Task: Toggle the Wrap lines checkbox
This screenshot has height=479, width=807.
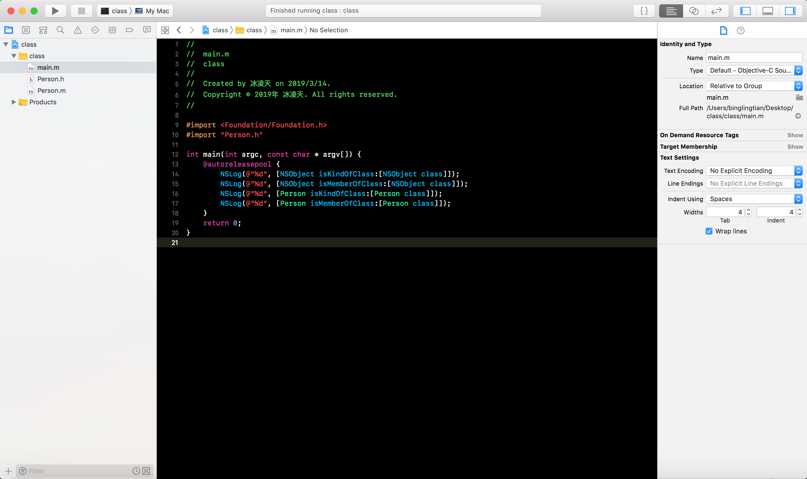Action: 709,231
